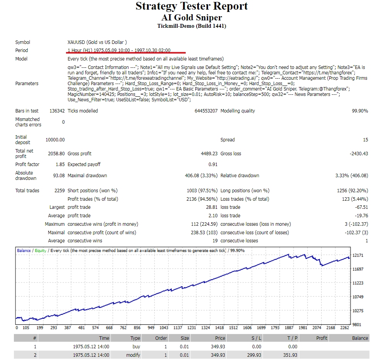This screenshot has height=361, width=388.
Task: Click the Equity legend label on chart
Action: [40, 251]
